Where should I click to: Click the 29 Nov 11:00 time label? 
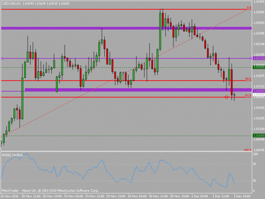[x=95, y=196]
